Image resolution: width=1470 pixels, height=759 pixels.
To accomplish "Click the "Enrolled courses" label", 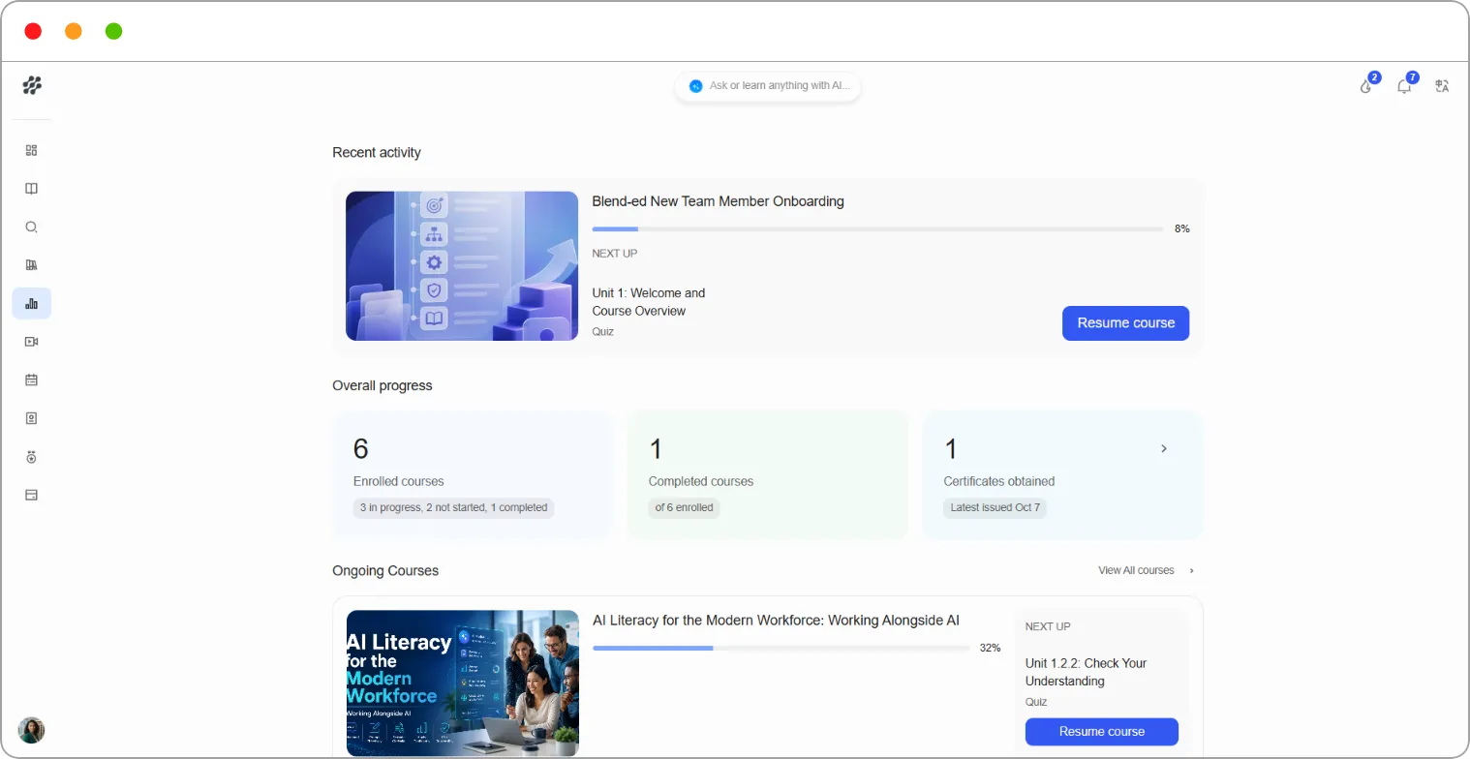I will click(399, 481).
